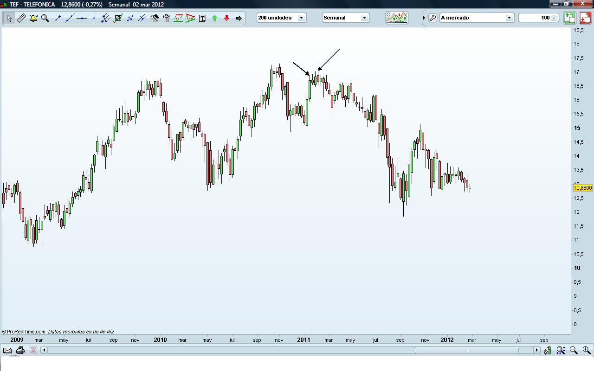This screenshot has height=371, width=594.
Task: Click the horizontal scrollbar right arrow
Action: (537, 350)
